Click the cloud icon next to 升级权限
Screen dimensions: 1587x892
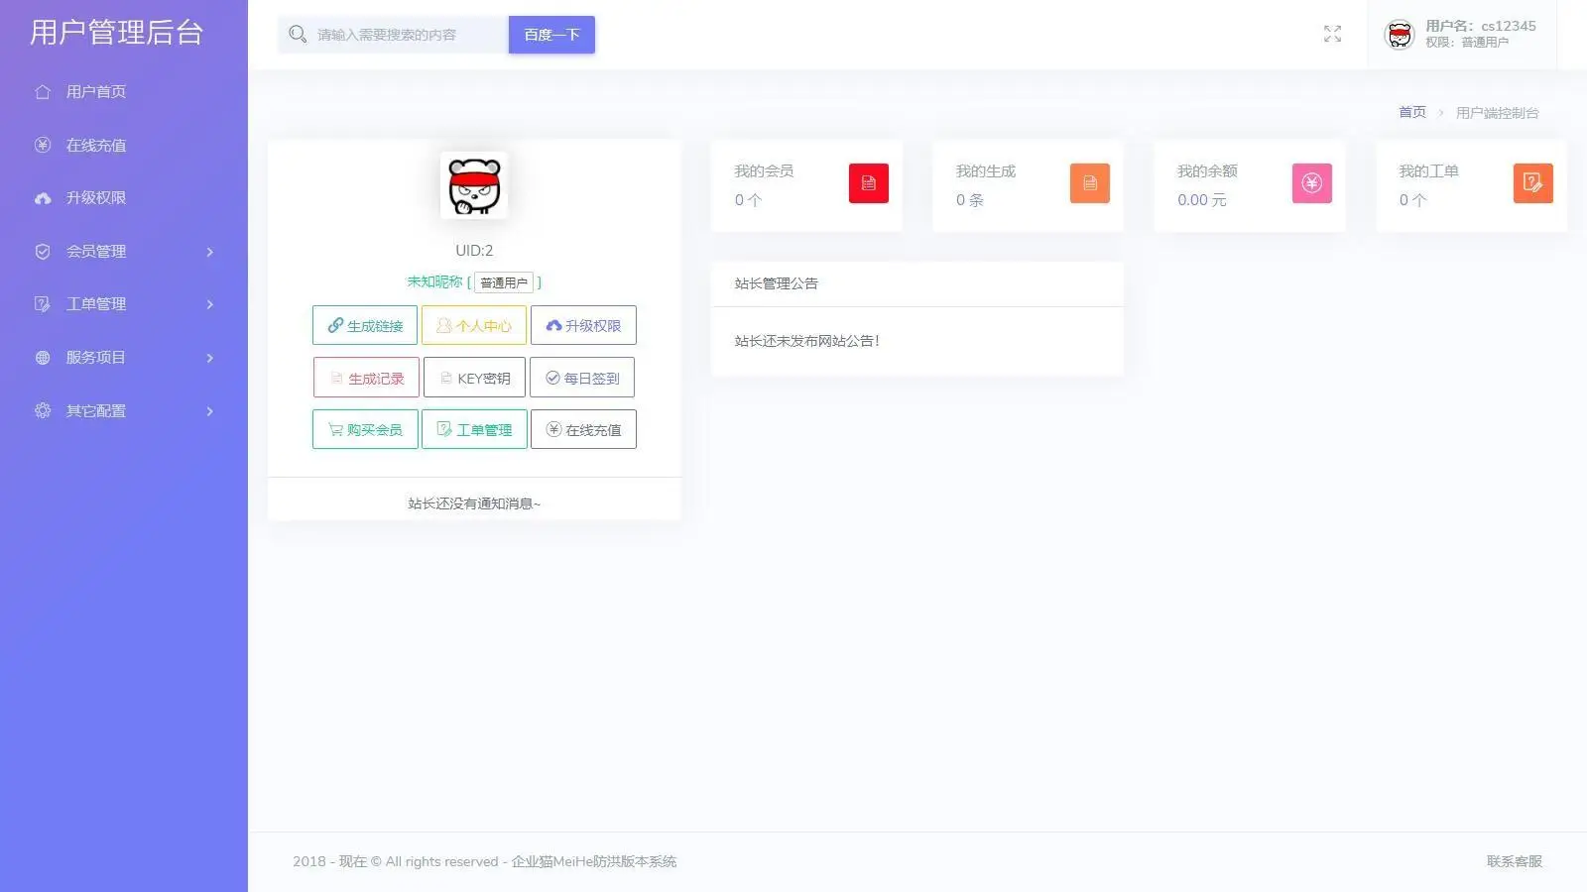(x=41, y=197)
